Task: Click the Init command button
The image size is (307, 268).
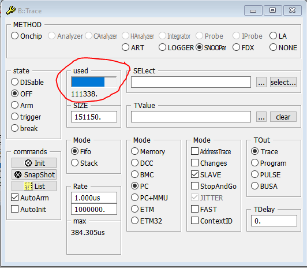Action: [34, 163]
